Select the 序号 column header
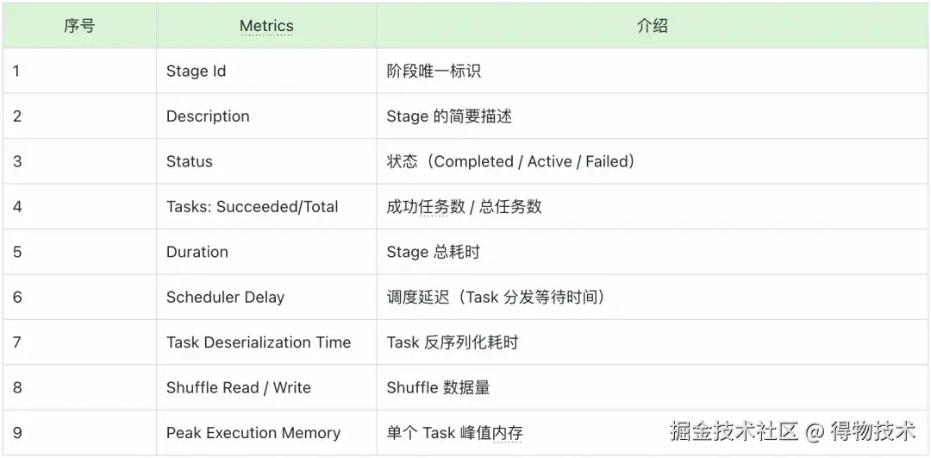This screenshot has width=931, height=458. [79, 26]
